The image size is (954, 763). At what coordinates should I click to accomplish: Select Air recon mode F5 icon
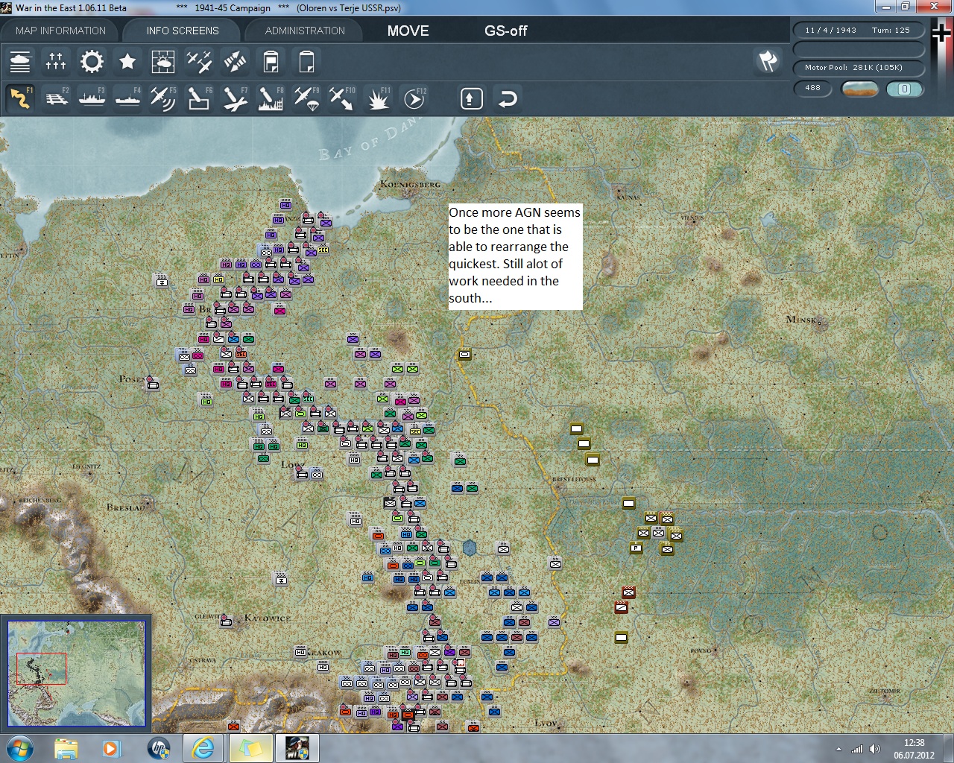point(163,98)
